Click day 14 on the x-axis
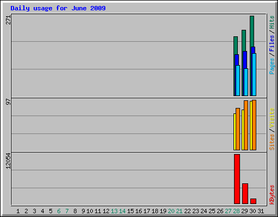The image size is (278, 217). click(x=122, y=211)
